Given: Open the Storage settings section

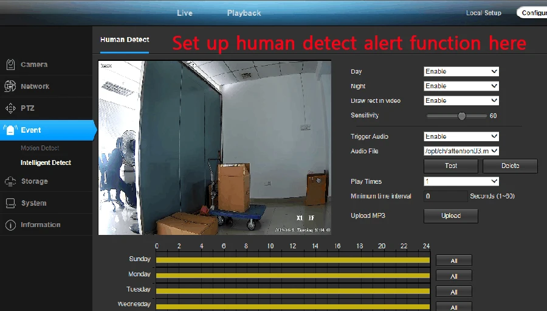Looking at the screenshot, I should [x=35, y=181].
